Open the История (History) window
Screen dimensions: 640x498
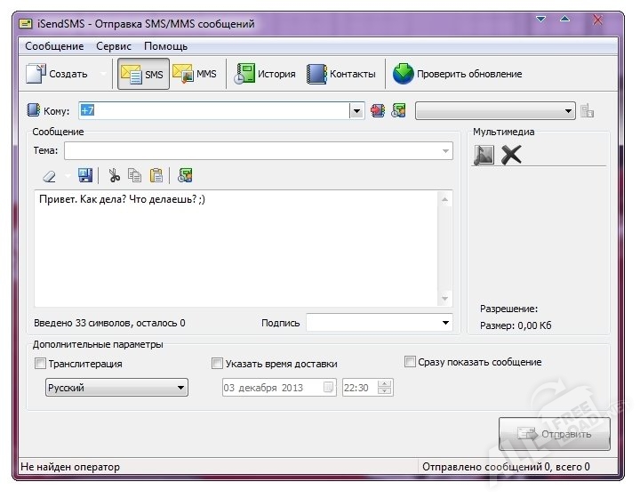point(265,75)
